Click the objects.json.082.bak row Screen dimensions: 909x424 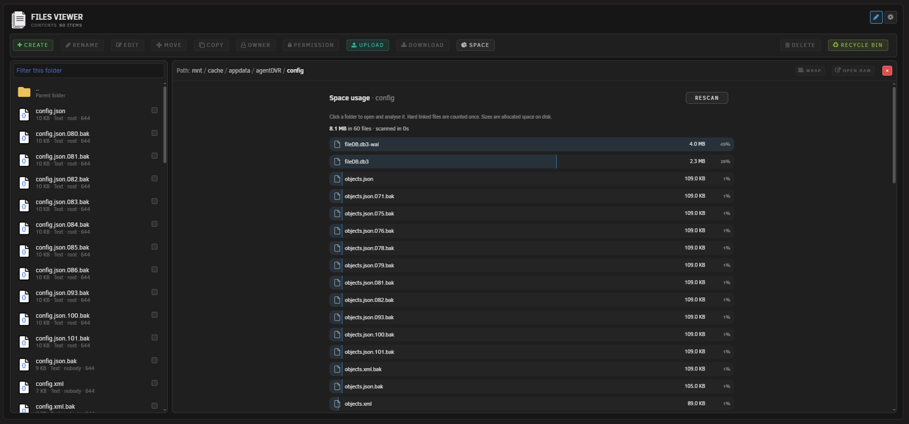pos(532,300)
